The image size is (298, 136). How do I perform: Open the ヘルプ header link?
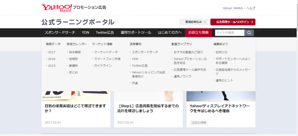click(251, 8)
